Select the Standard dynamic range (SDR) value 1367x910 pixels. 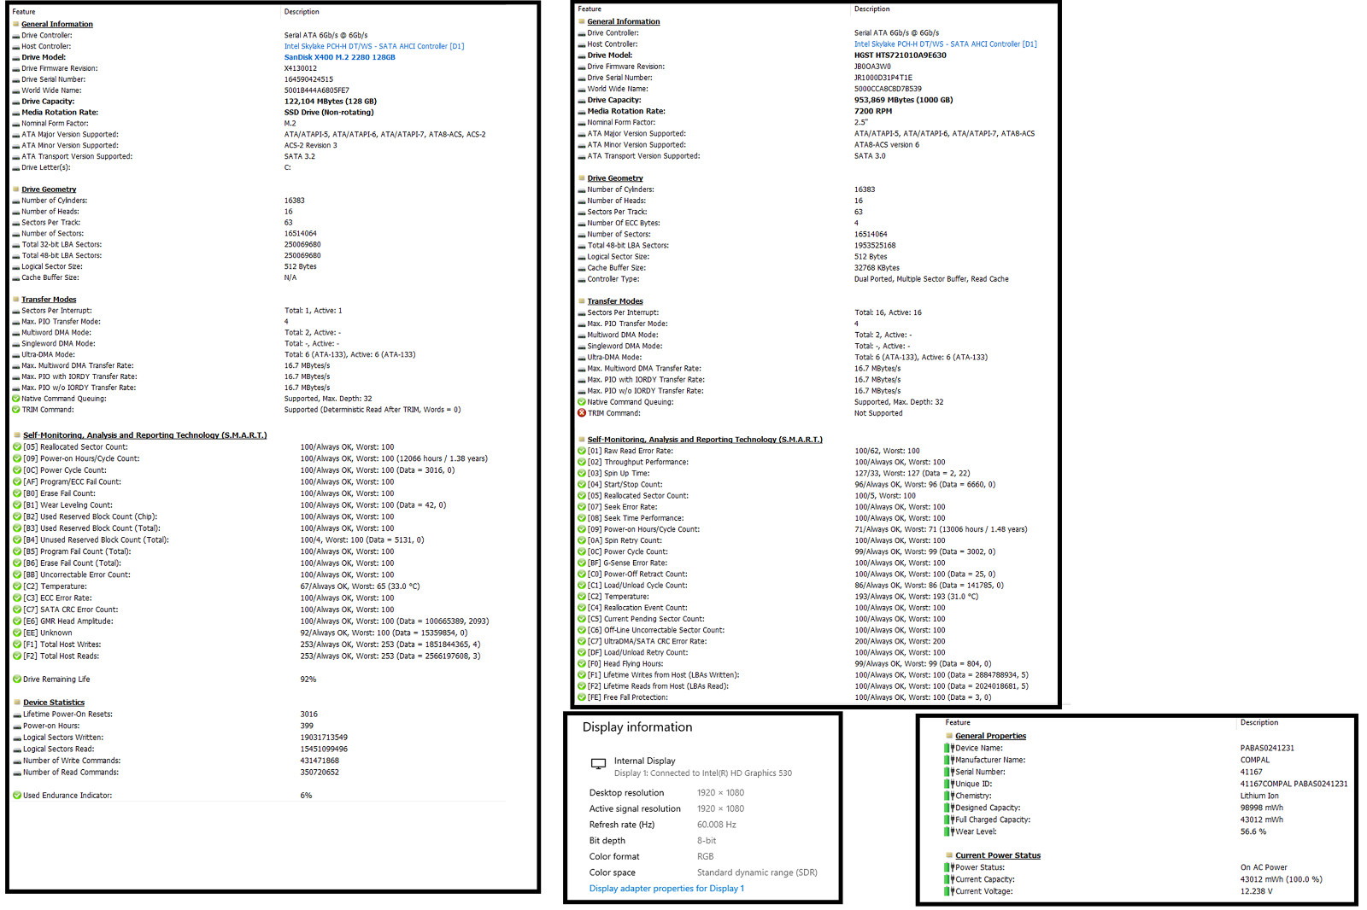(x=757, y=872)
